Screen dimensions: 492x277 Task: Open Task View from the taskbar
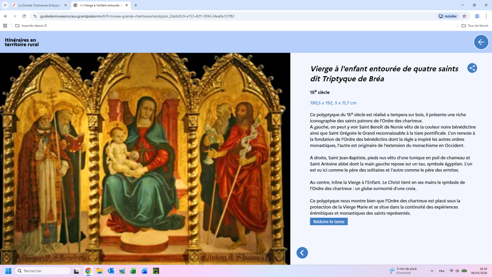pyautogui.click(x=77, y=271)
